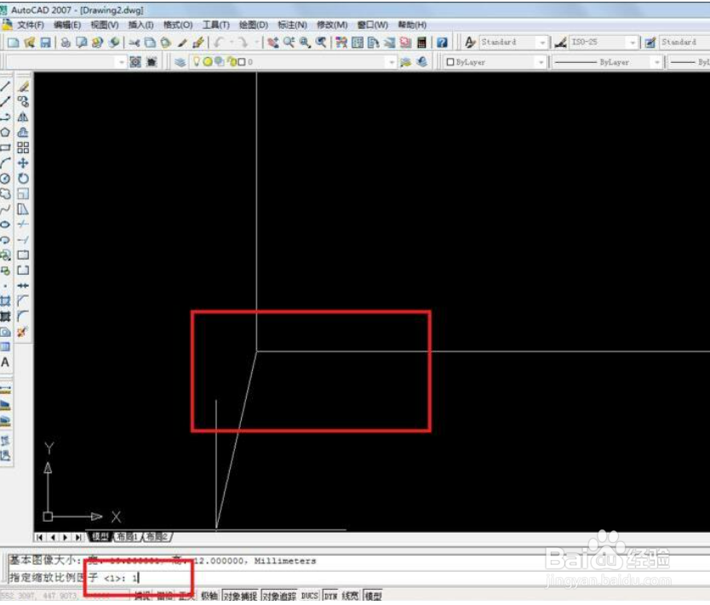Image resolution: width=710 pixels, height=605 pixels.
Task: Click the Pan realtime icon
Action: coord(272,43)
